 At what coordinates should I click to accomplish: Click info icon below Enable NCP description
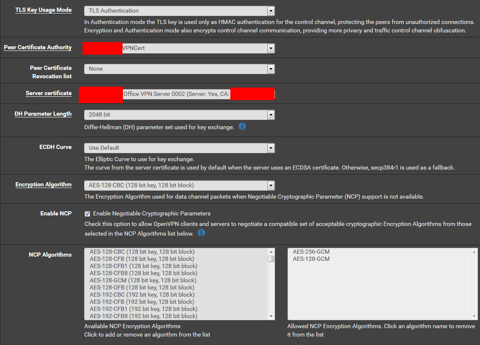(201, 233)
